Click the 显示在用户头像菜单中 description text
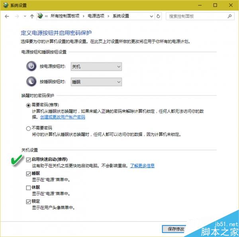The height and width of the screenshot is (237, 239). [x=53, y=208]
